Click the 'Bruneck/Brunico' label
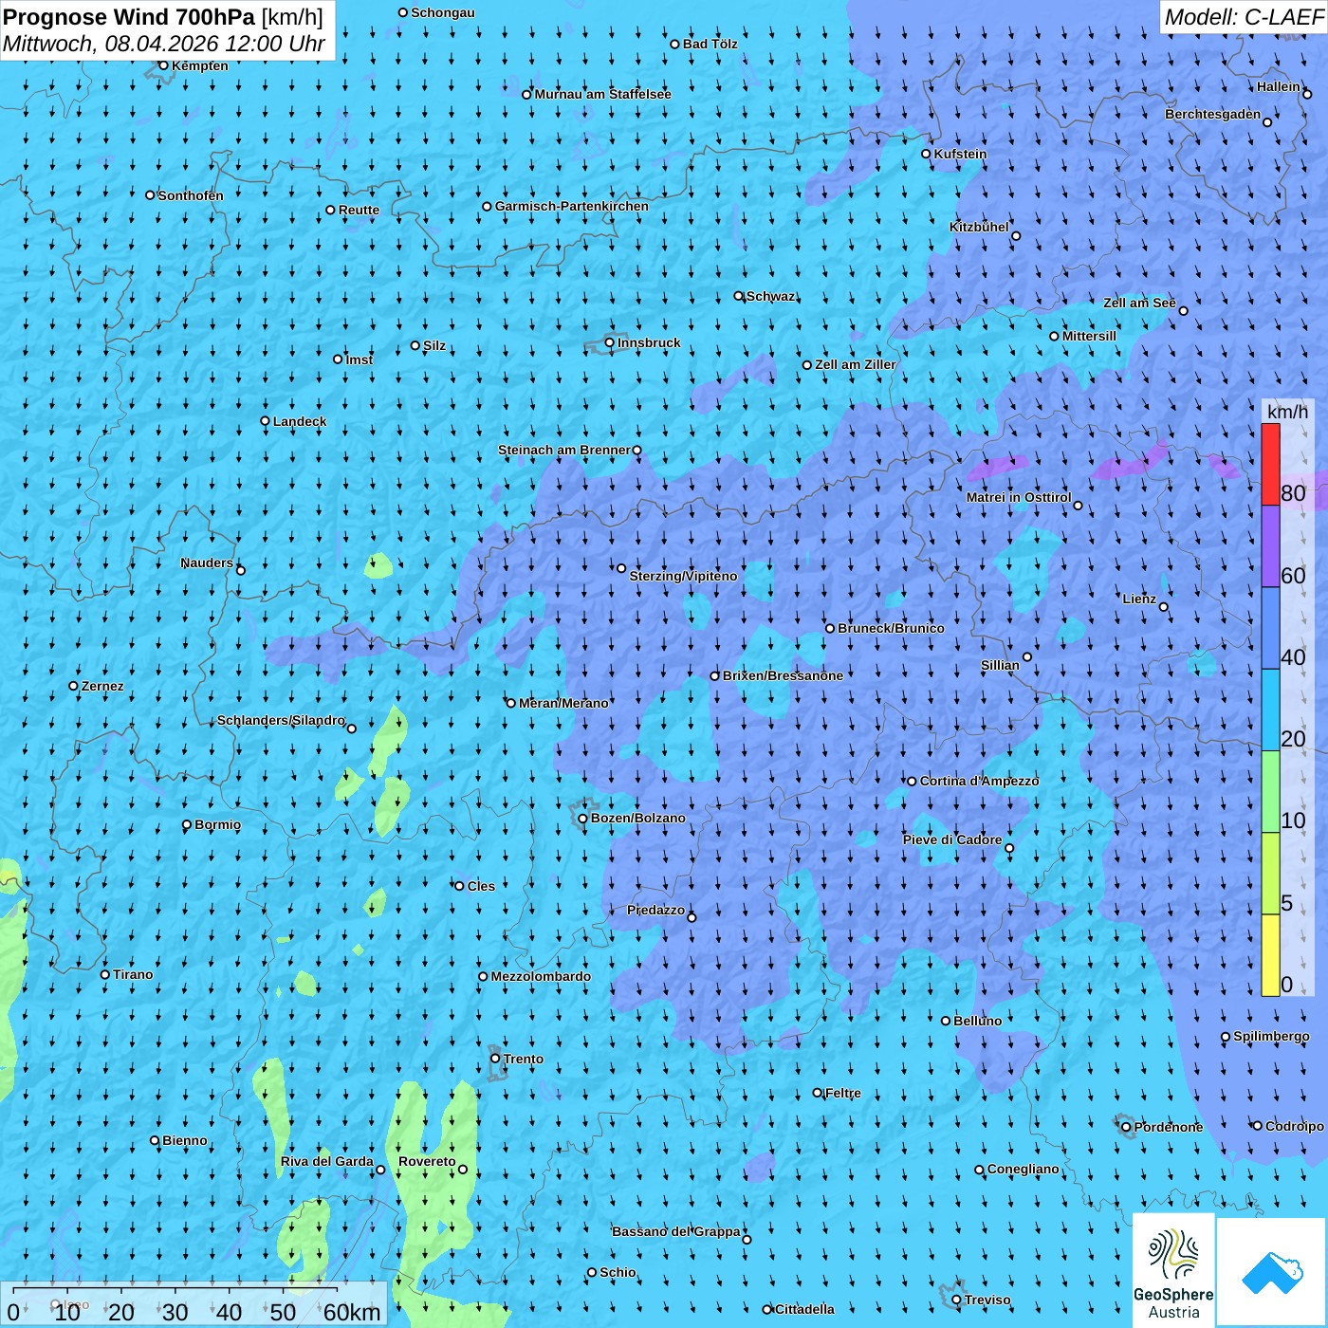This screenshot has width=1328, height=1328. pos(891,628)
